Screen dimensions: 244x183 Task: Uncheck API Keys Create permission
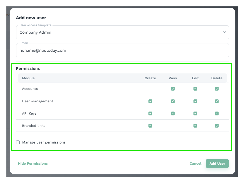tap(150, 113)
